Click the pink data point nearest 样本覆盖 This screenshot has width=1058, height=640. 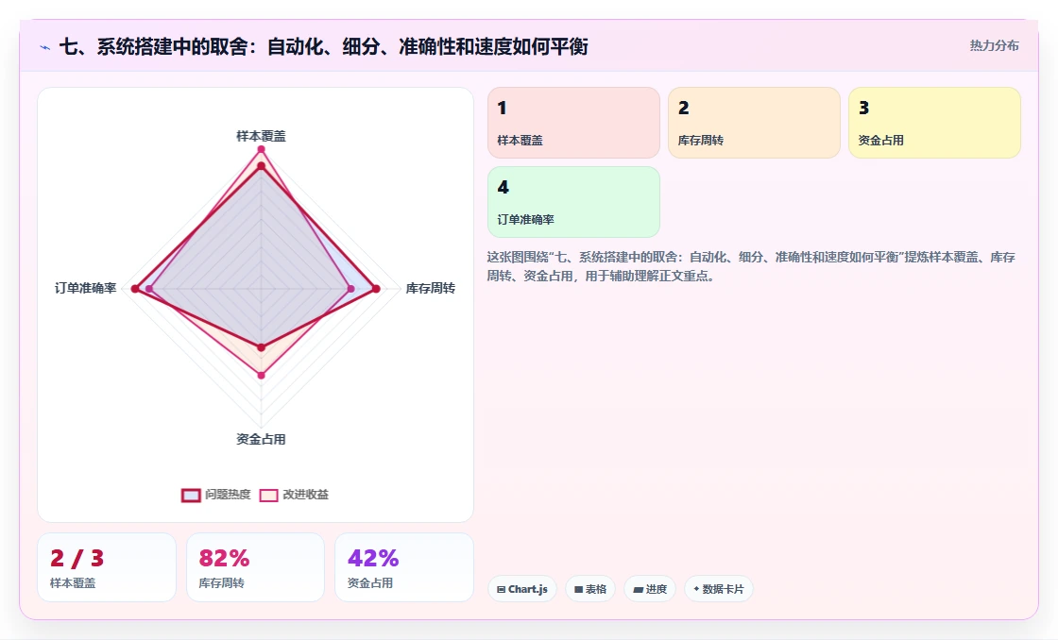click(x=261, y=149)
